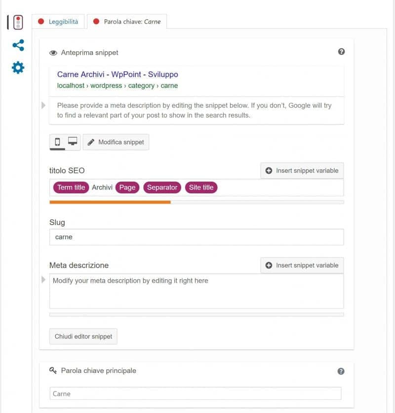Viewport: 395px width, 413px height.
Task: Switch to the Leggibilità tab
Action: pyautogui.click(x=58, y=22)
